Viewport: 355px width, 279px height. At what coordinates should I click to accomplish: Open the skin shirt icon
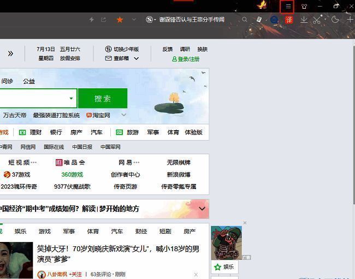tap(304, 7)
